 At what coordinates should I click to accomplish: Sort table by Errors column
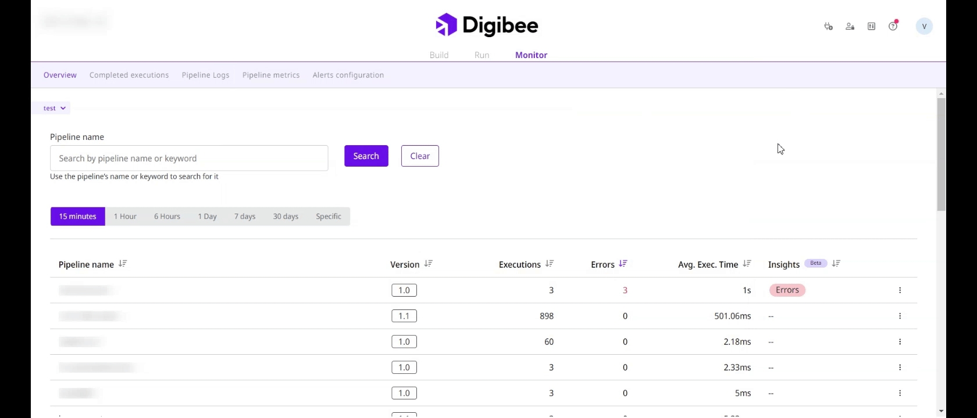tap(623, 264)
